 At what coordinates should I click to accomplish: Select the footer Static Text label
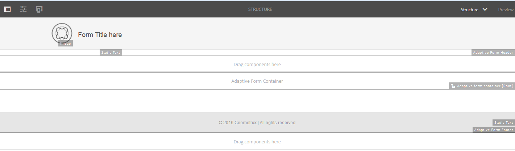click(x=503, y=123)
